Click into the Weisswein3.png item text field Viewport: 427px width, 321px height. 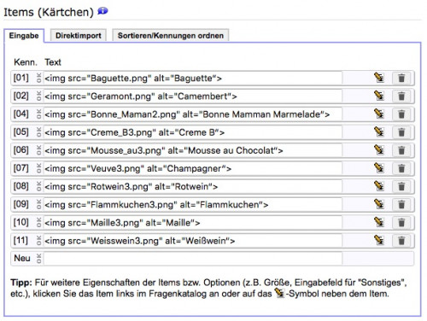pos(192,241)
